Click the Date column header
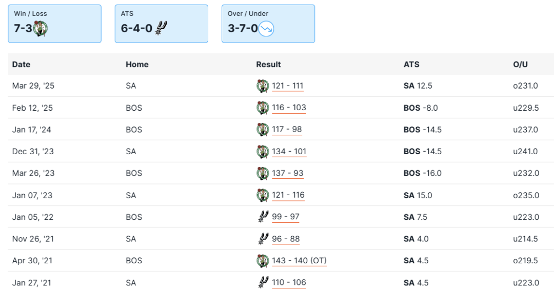Viewport: 554px width, 291px height. coord(21,65)
